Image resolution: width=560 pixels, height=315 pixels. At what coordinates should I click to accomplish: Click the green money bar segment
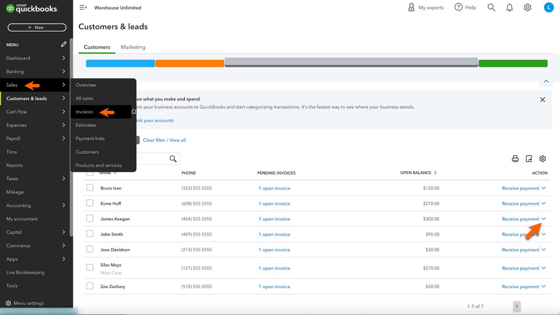[x=513, y=63]
